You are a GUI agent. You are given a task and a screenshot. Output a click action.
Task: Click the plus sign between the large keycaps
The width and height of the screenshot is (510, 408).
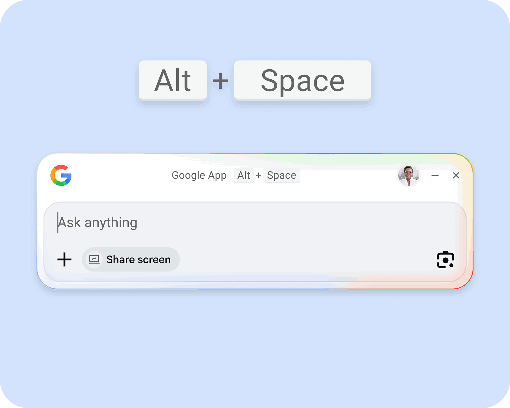point(220,81)
